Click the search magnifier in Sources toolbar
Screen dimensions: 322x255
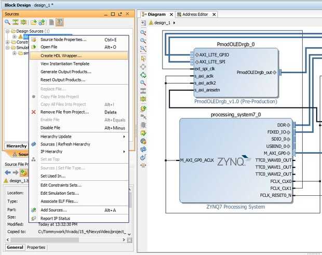tap(7, 22)
